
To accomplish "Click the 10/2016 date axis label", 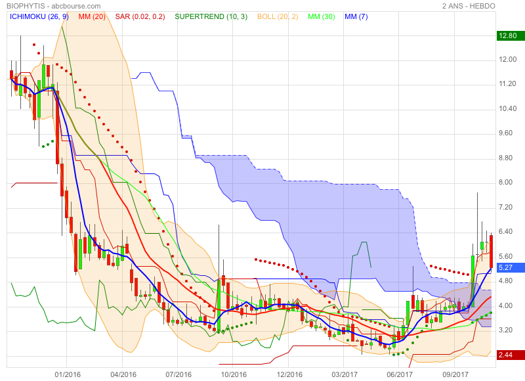I will pos(234,374).
